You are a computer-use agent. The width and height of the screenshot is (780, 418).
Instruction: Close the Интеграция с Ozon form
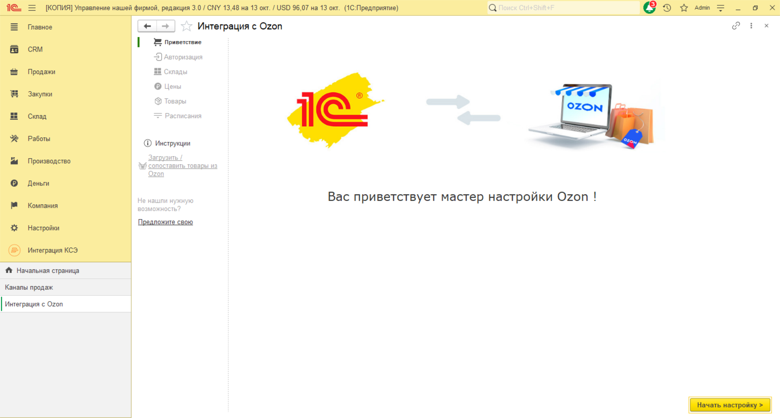(x=767, y=26)
